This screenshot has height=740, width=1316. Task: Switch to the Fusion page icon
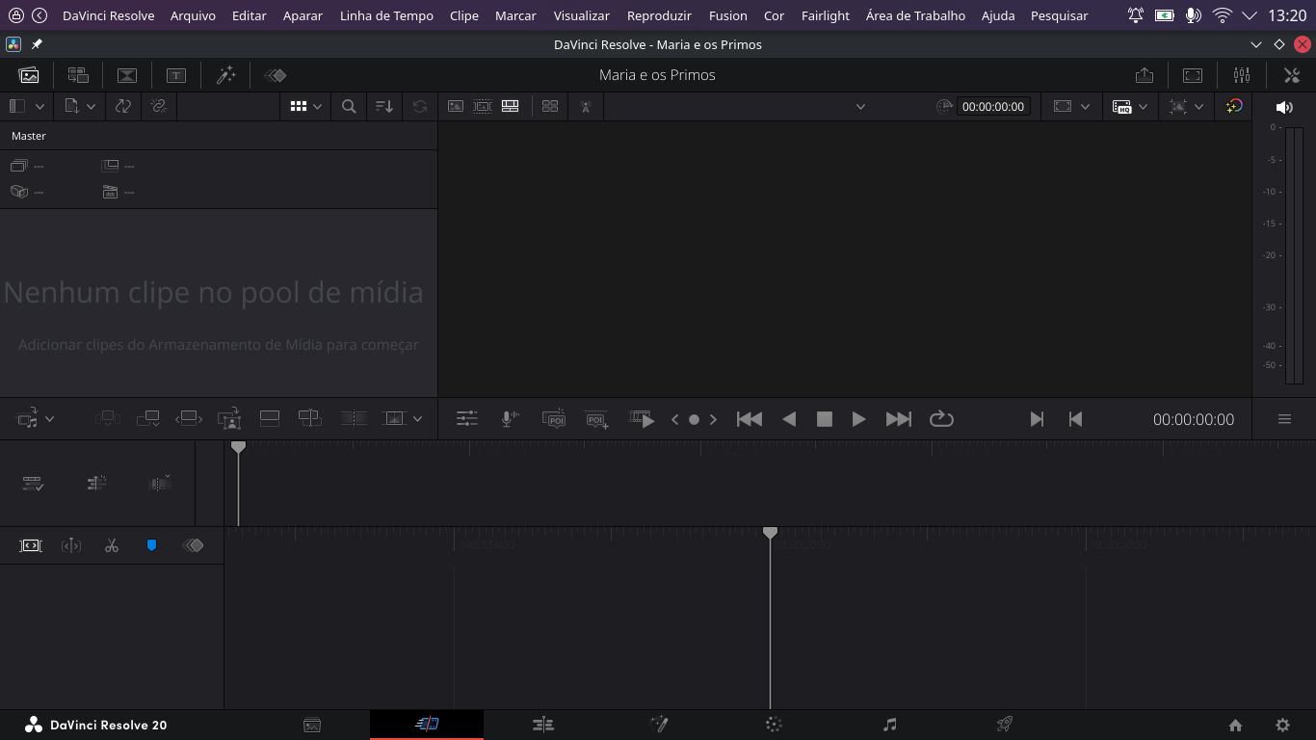(659, 725)
